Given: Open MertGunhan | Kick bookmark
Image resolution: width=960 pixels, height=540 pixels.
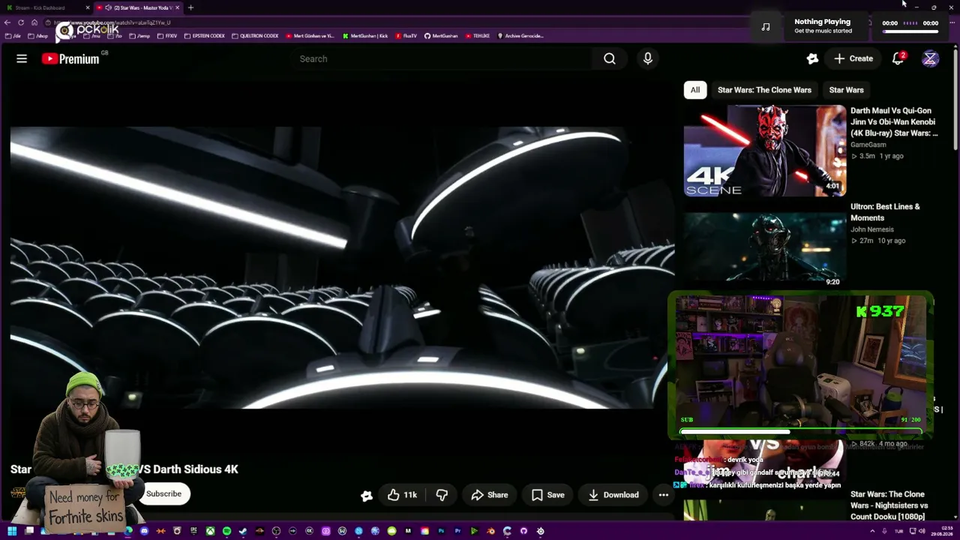Looking at the screenshot, I should pos(365,36).
